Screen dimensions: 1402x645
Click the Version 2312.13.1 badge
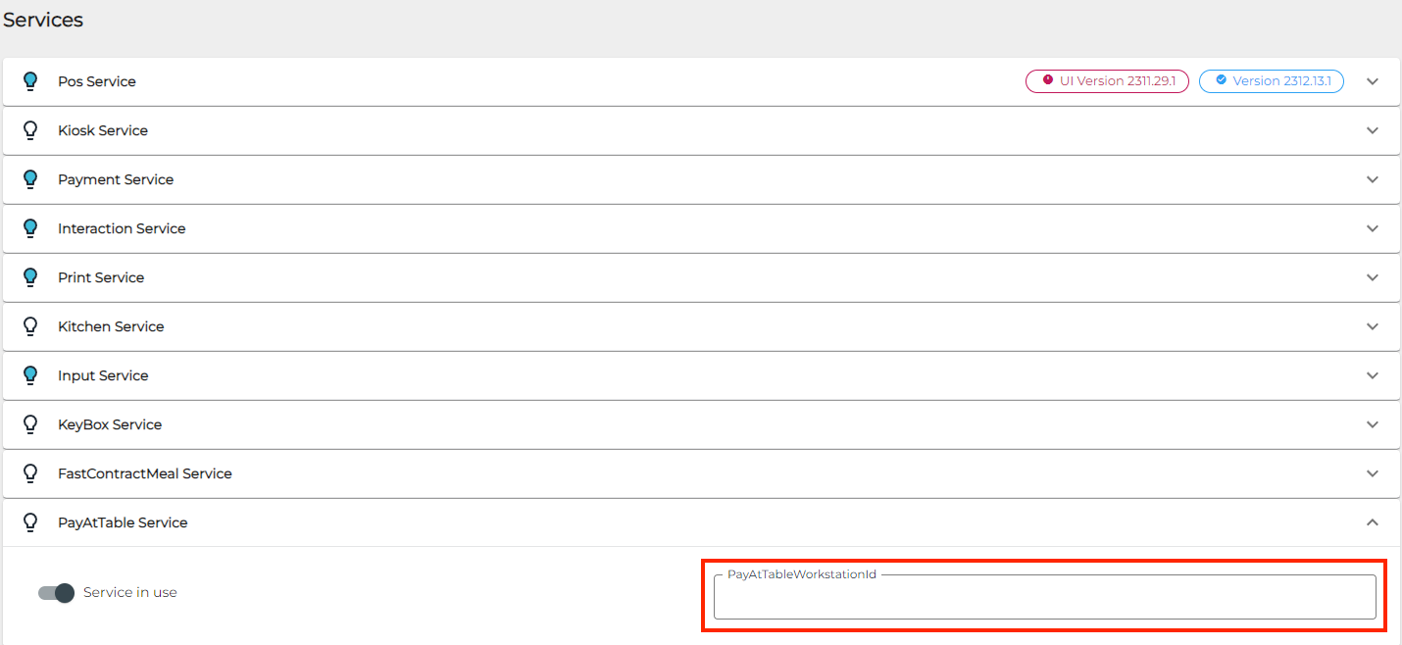[x=1271, y=81]
